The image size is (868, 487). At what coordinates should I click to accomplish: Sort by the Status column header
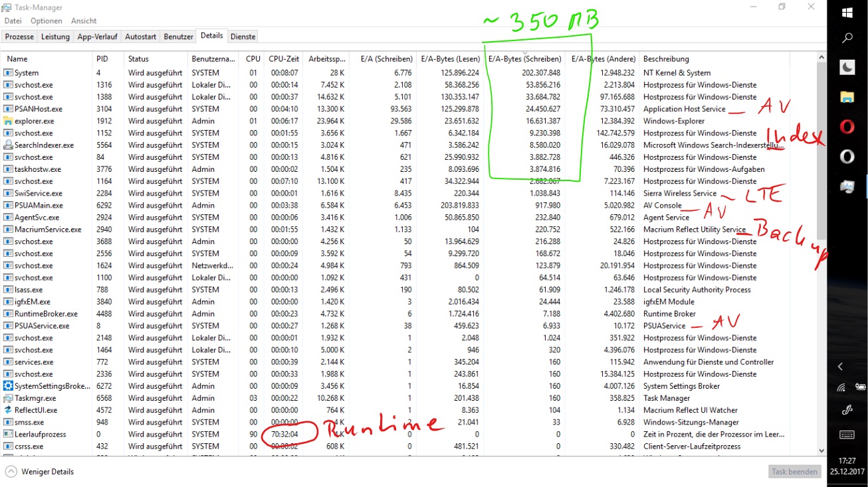[x=156, y=59]
